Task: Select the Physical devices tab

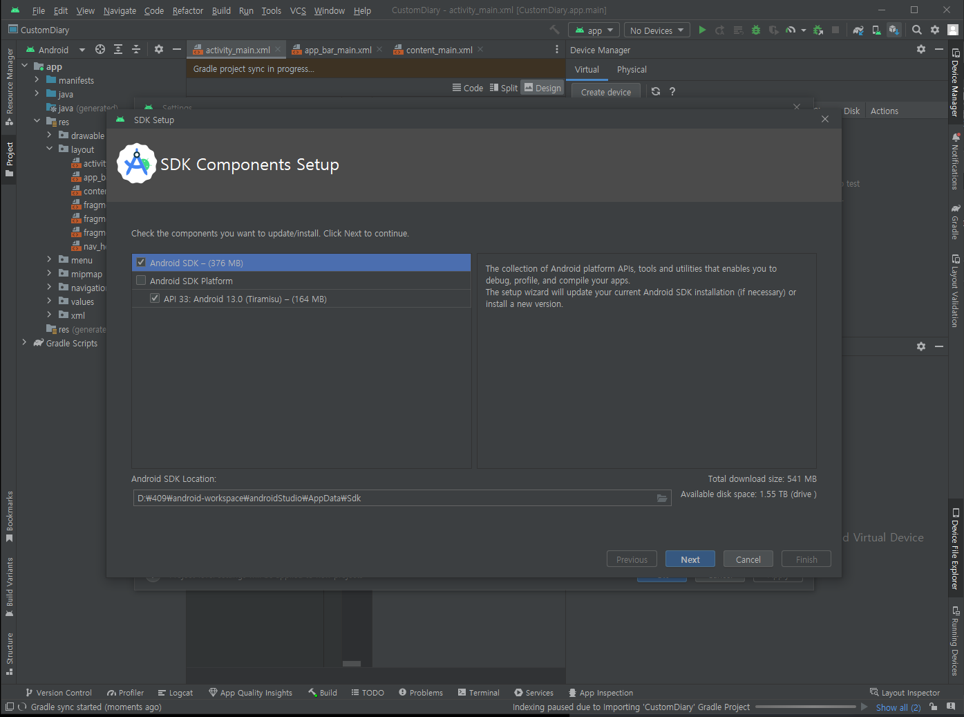Action: [x=632, y=69]
